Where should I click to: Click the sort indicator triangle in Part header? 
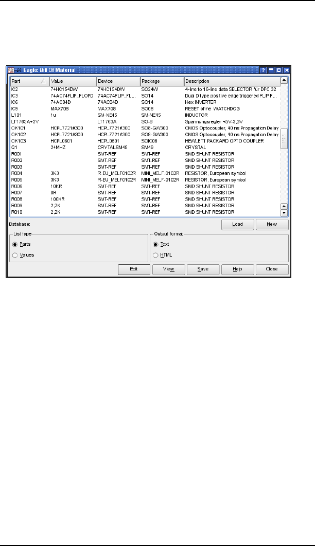click(43, 81)
